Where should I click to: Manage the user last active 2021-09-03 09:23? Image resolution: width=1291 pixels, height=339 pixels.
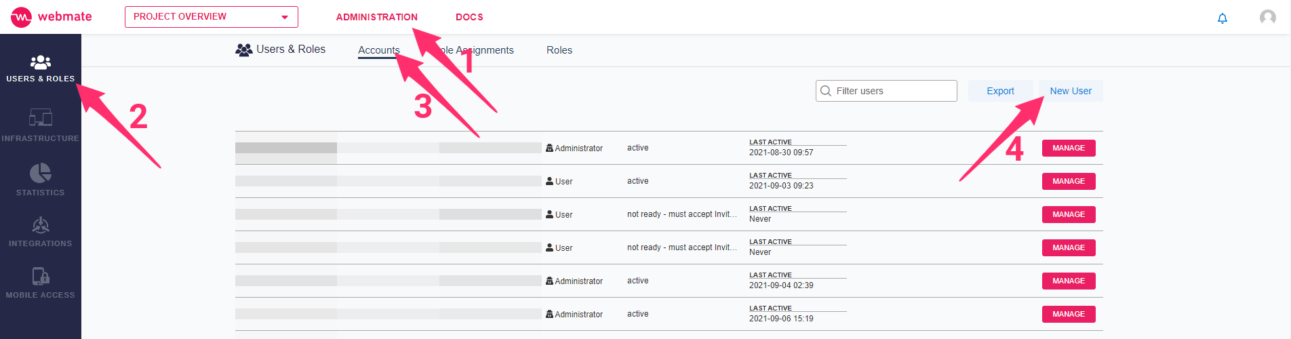(1069, 181)
